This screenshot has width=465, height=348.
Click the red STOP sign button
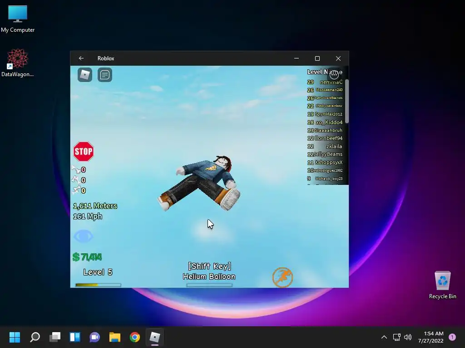[x=84, y=151]
